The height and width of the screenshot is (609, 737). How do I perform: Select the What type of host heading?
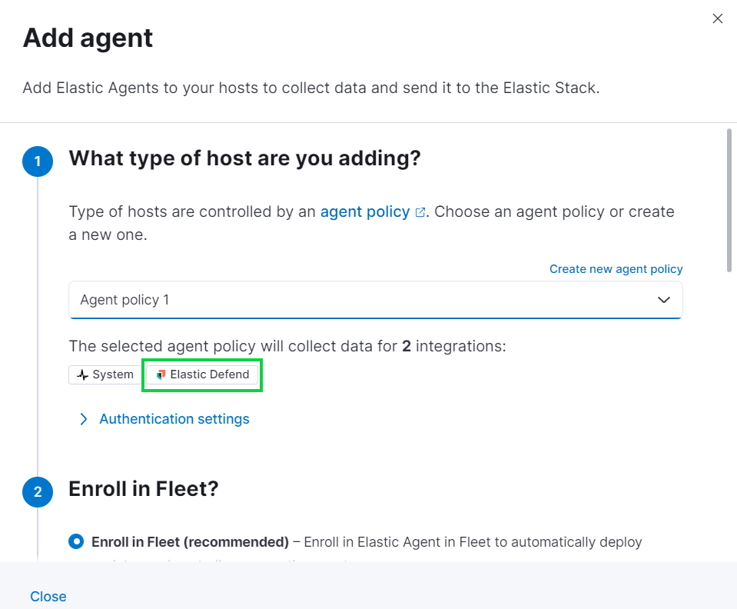pyautogui.click(x=244, y=158)
